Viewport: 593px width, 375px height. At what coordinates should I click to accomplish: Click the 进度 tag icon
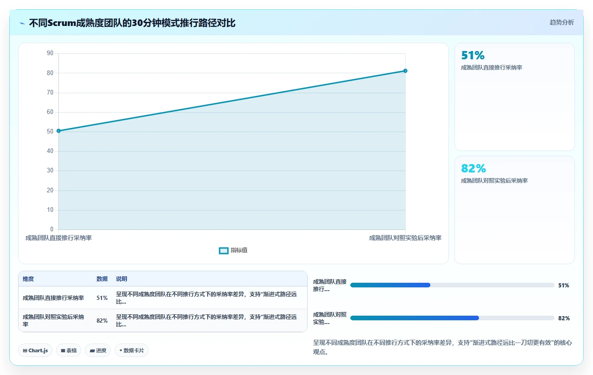pos(92,350)
